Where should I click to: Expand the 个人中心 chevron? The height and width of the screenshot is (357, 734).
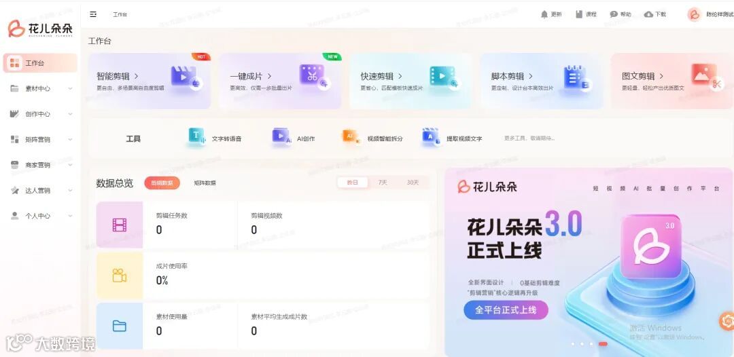[x=70, y=215]
